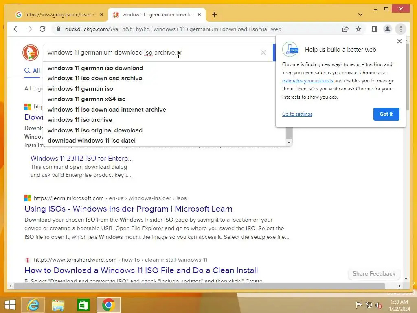The height and width of the screenshot is (313, 417).
Task: Open the share page icon in address bar
Action: tap(345, 29)
